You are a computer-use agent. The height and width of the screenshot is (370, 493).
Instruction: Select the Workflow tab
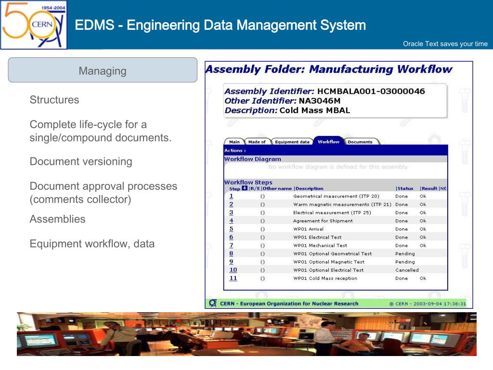tap(328, 142)
